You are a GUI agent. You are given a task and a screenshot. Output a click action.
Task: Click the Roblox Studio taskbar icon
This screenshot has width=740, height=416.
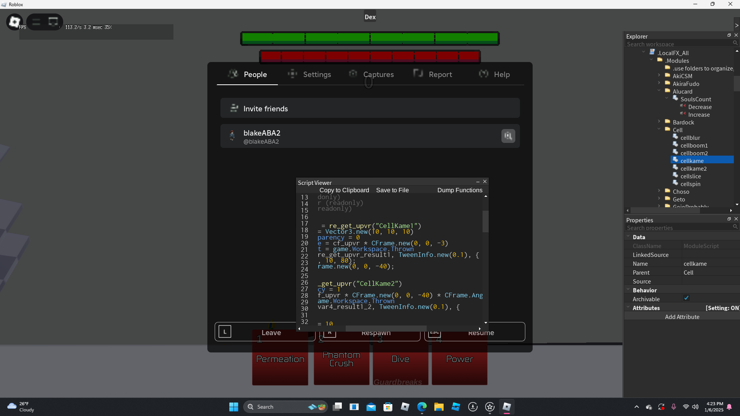point(456,407)
